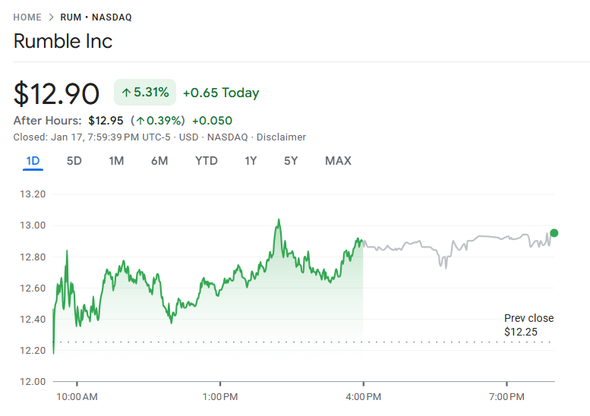Switch to the 1M range tab
590x416 pixels.
pos(116,161)
